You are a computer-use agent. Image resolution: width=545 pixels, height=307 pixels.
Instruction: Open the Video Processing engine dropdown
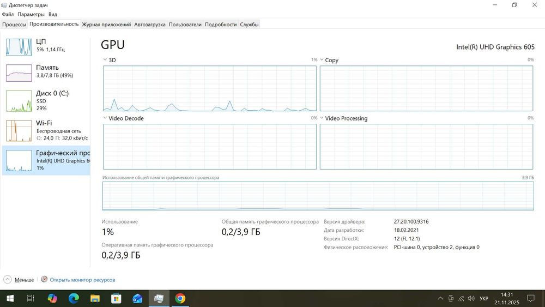[x=322, y=118]
